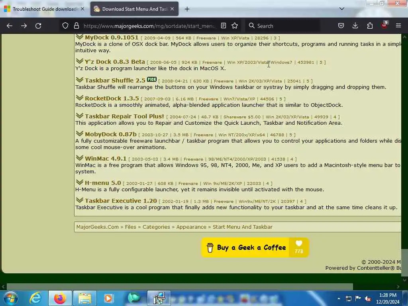Screen dimensions: 408x306
Task: Open the Downloads panel
Action: [355, 25]
